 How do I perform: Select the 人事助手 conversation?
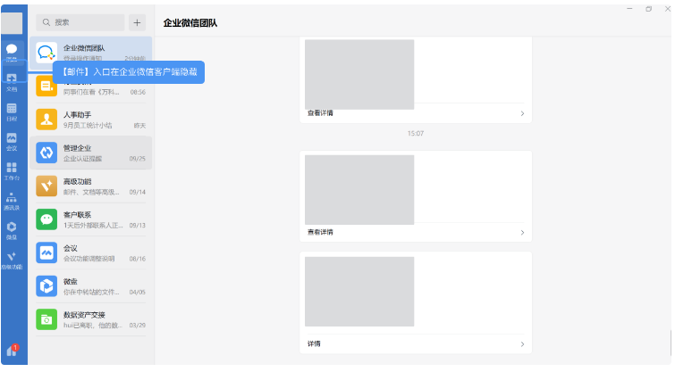(90, 120)
